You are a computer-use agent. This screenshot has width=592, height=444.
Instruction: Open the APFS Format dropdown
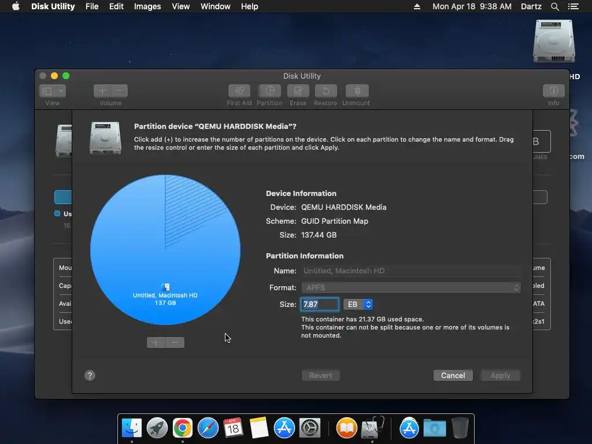pyautogui.click(x=411, y=288)
